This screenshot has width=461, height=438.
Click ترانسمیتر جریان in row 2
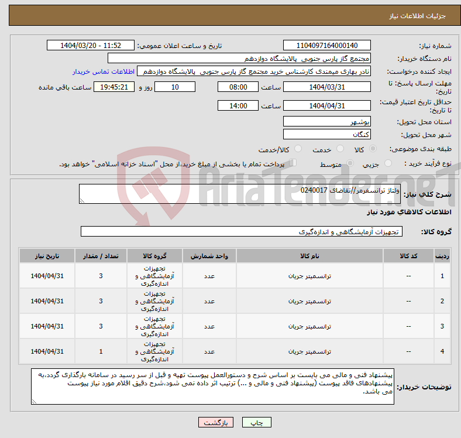coord(309,301)
